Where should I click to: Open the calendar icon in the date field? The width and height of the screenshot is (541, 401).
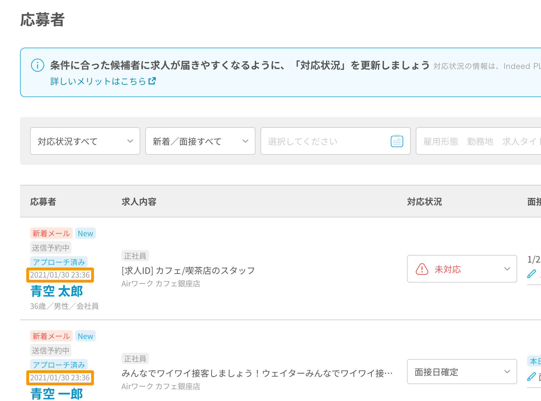point(397,141)
